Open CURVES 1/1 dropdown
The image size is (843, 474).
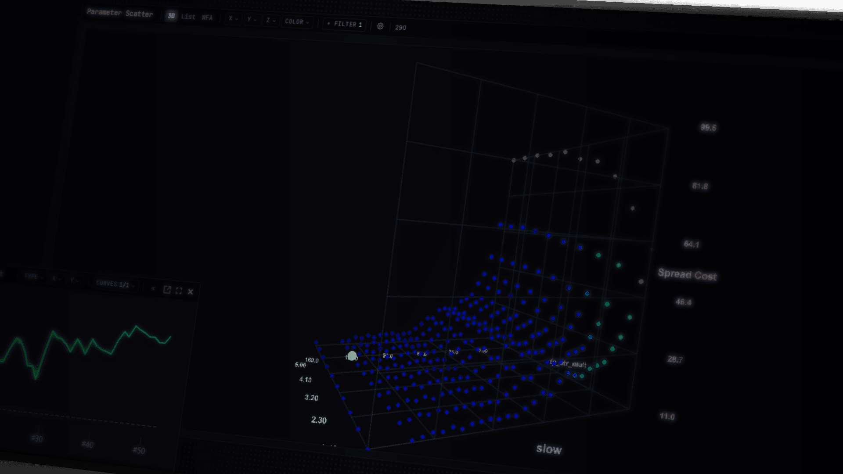tap(115, 284)
